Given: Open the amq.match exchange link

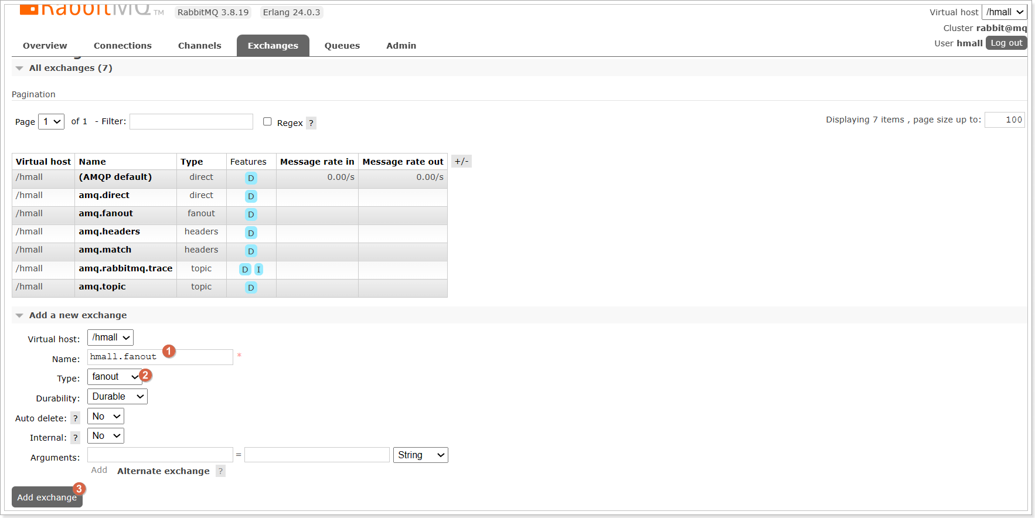Looking at the screenshot, I should (x=105, y=250).
